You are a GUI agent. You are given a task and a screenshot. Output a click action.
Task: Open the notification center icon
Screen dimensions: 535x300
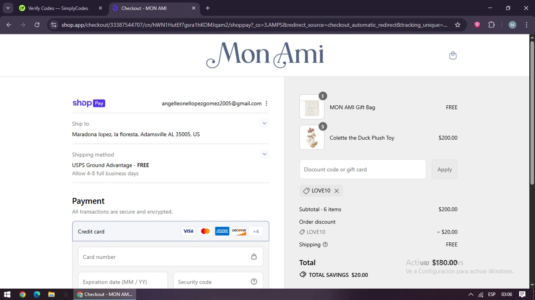pos(522,294)
